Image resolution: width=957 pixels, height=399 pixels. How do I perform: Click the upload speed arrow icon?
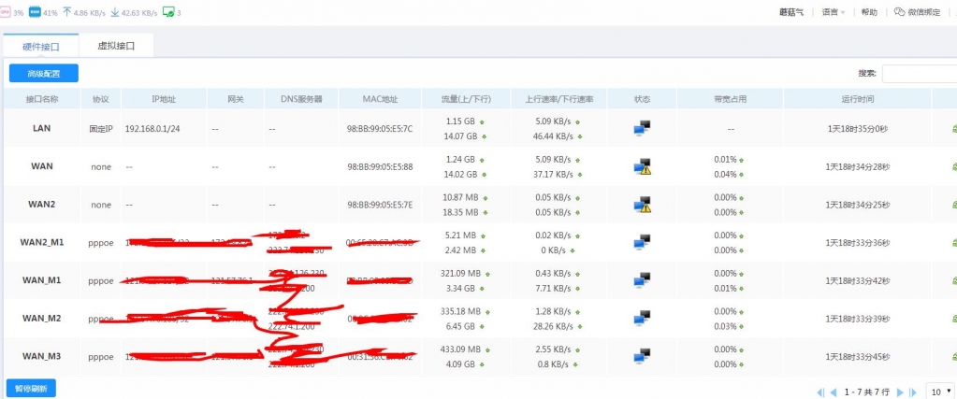[66, 12]
